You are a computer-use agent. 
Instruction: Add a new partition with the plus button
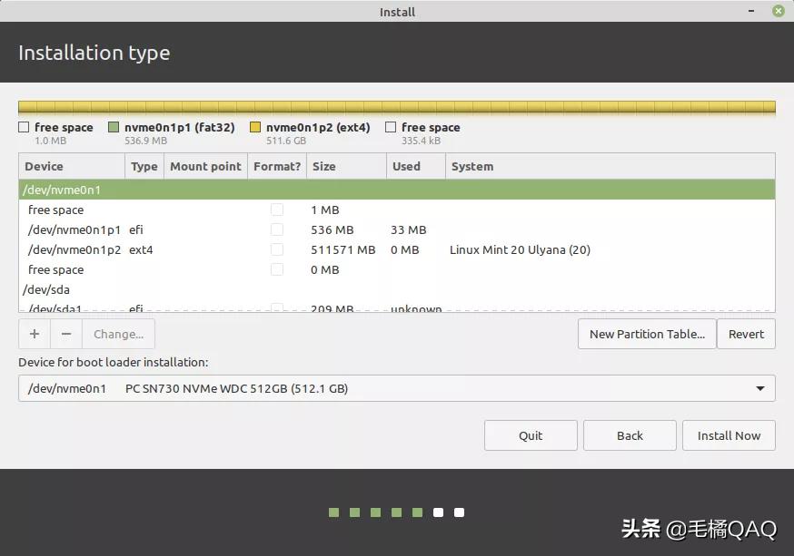point(34,334)
